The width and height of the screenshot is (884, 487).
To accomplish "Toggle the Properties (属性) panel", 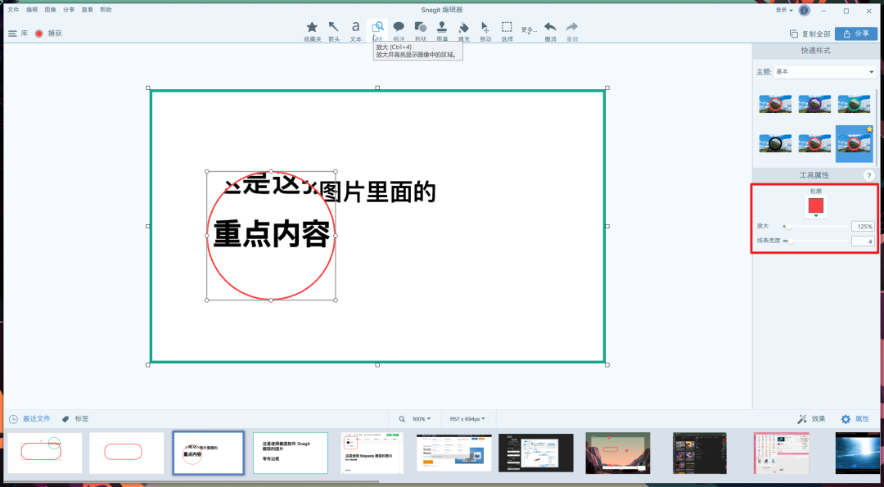I will [855, 418].
